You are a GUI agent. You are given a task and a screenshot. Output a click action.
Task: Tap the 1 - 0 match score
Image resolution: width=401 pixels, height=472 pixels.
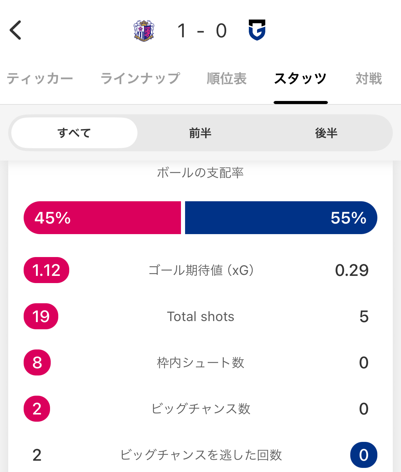coord(202,31)
